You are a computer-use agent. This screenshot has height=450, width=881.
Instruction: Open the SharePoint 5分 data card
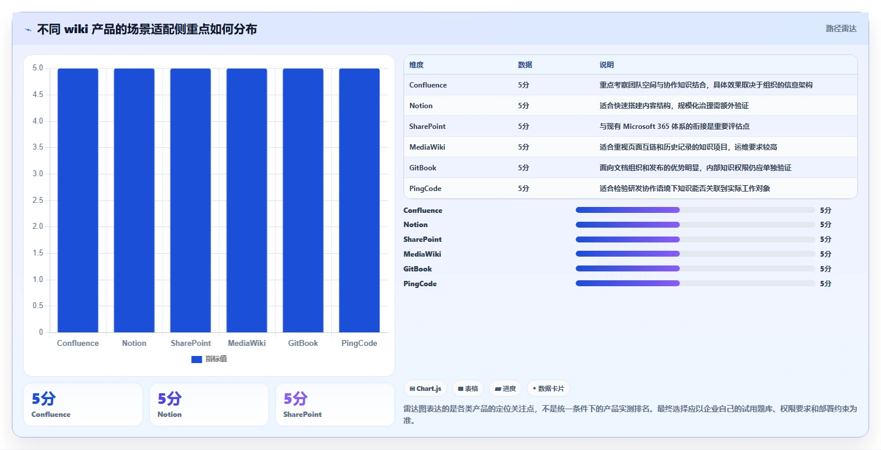335,404
